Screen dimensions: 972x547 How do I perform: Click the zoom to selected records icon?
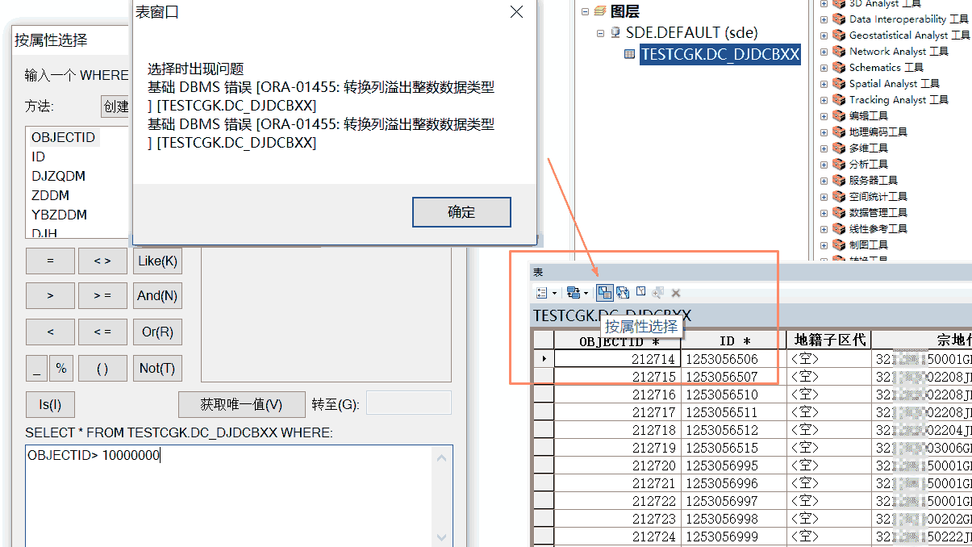[x=657, y=291]
